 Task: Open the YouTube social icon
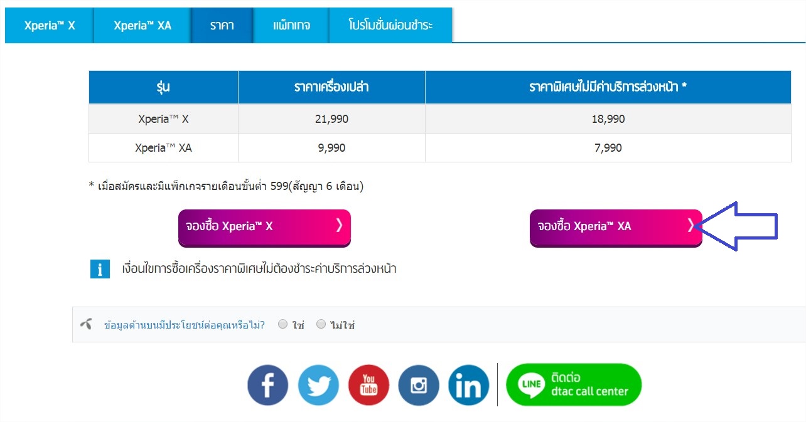click(x=368, y=385)
